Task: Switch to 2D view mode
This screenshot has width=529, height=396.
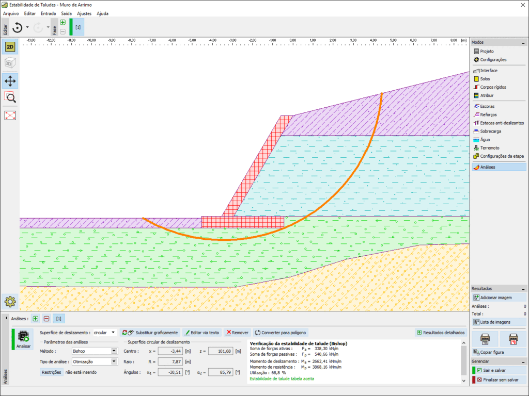Action: point(10,47)
